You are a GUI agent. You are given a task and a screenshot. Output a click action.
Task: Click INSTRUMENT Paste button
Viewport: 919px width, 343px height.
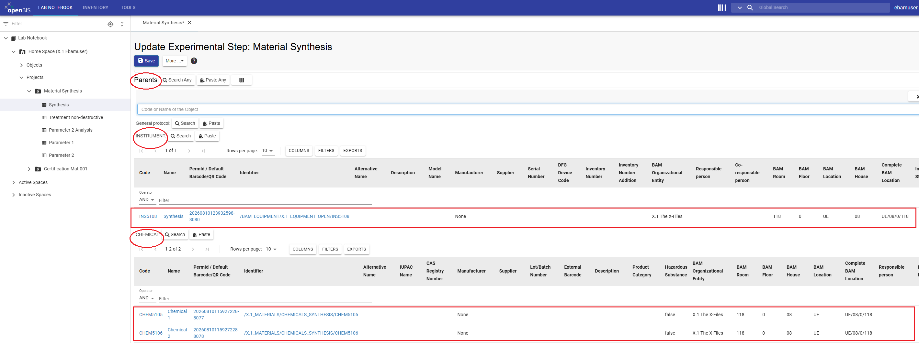click(x=207, y=136)
